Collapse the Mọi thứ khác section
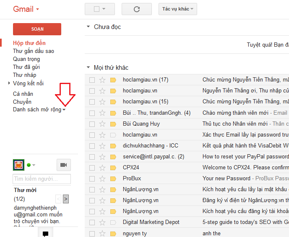 [88, 67]
